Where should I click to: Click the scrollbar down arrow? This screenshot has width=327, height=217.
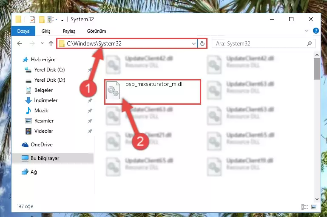(317, 199)
